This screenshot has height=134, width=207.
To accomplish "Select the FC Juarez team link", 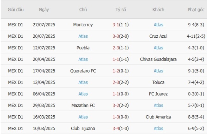I will (158, 94).
